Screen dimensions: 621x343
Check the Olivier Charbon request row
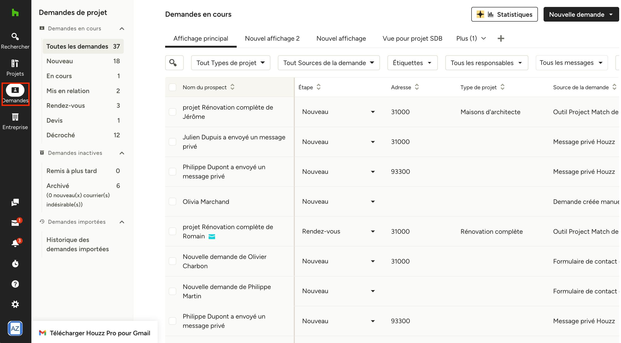[x=172, y=261]
